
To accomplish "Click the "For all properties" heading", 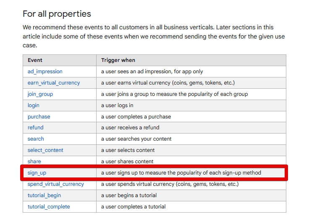I will pyautogui.click(x=57, y=14).
